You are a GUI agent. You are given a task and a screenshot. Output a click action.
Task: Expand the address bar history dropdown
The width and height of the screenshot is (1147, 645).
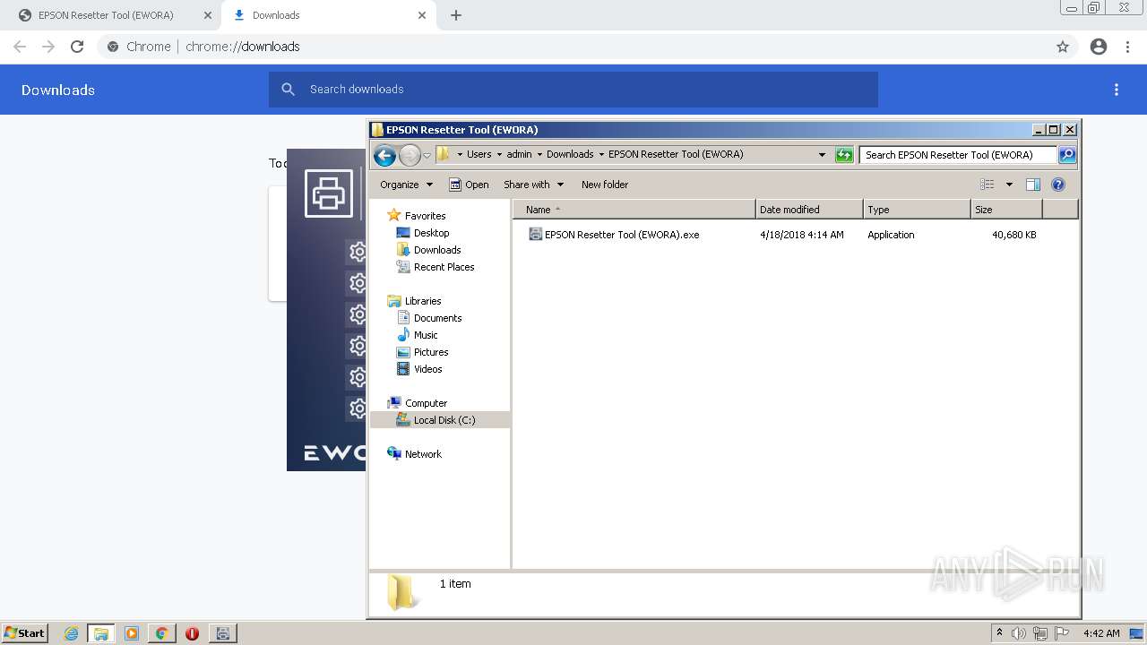[x=822, y=155]
